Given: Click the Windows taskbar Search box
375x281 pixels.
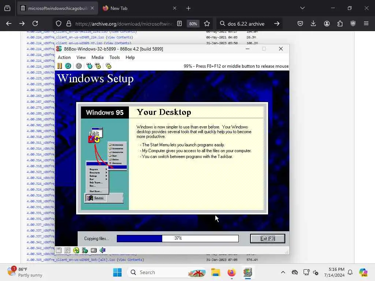Looking at the screenshot, I should pyautogui.click(x=167, y=272).
